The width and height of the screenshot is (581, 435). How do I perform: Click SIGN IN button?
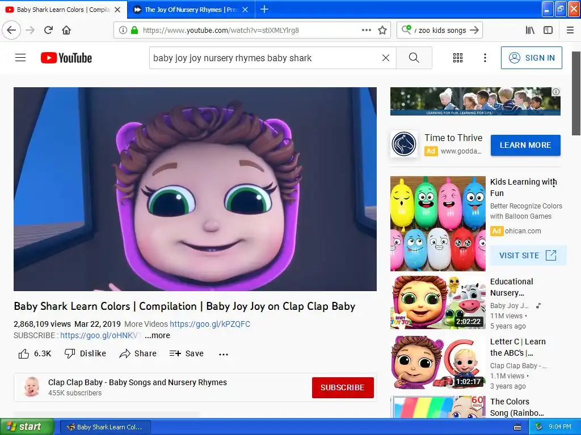pyautogui.click(x=531, y=58)
